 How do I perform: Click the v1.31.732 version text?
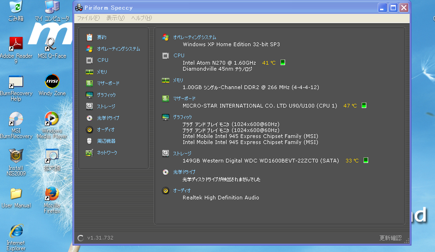point(100,238)
